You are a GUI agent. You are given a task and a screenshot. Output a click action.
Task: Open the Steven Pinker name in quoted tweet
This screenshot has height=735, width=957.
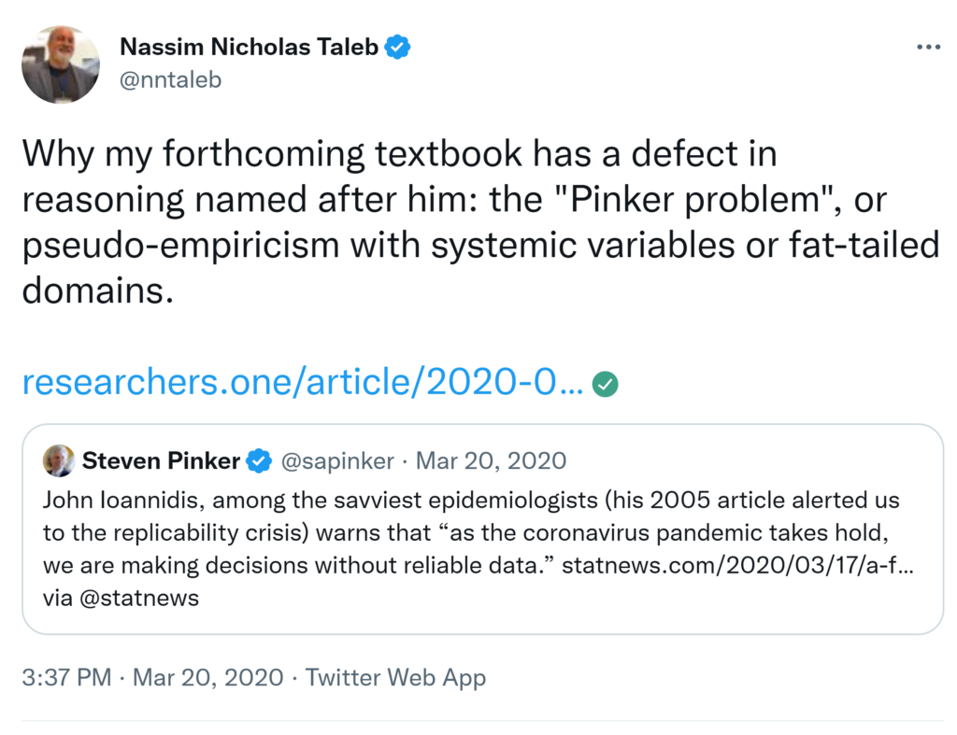click(x=161, y=460)
